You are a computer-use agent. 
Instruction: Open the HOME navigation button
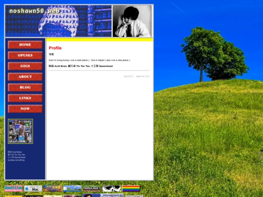25,45
